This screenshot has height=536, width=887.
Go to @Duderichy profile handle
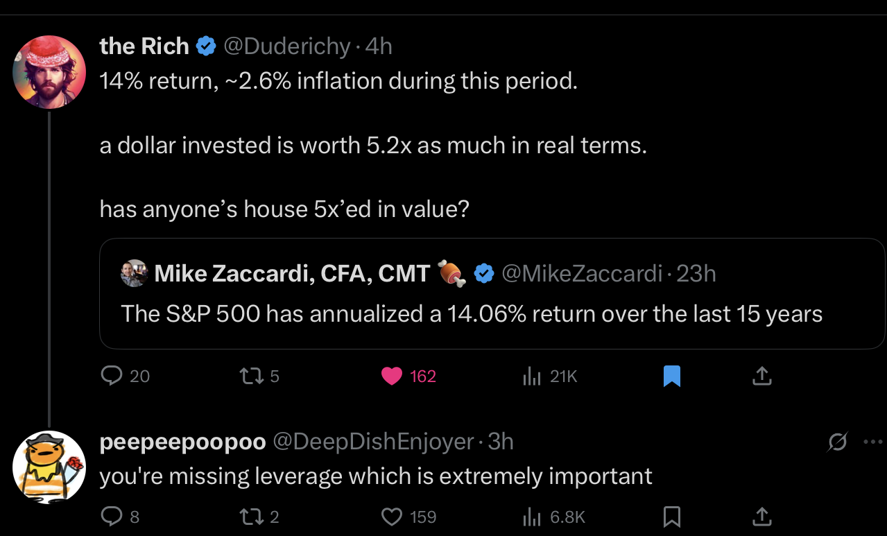point(286,46)
